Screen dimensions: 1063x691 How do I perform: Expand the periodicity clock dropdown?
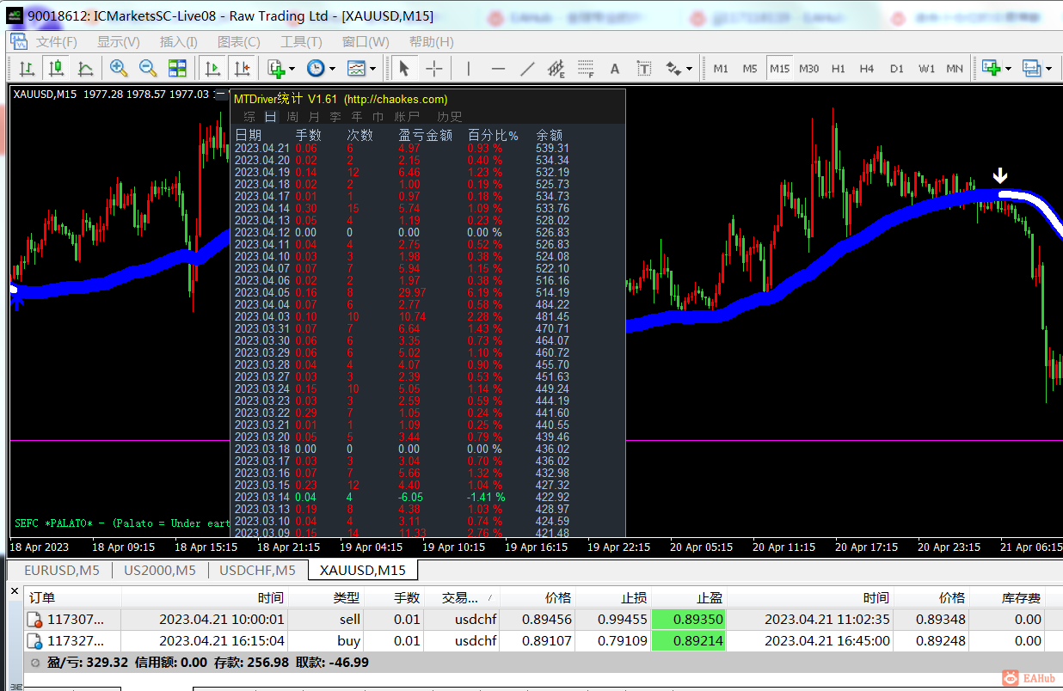(332, 69)
